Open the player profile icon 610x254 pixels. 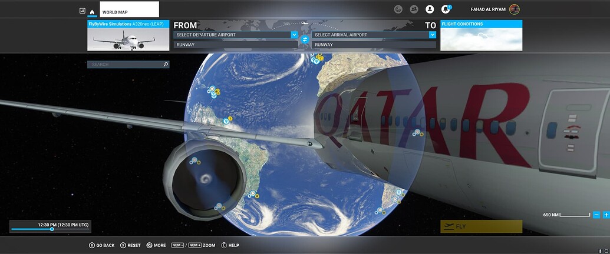click(x=430, y=9)
